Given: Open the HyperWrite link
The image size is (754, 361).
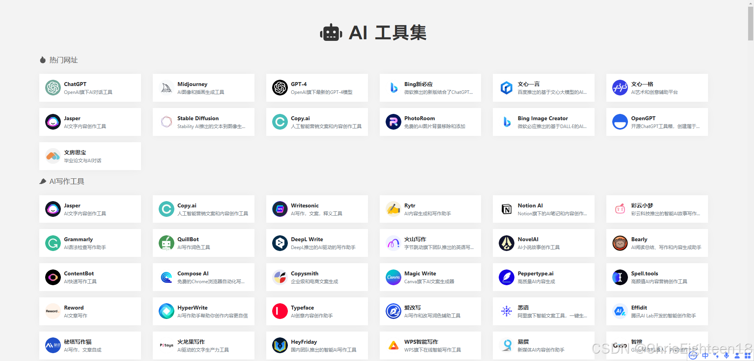Looking at the screenshot, I should click(203, 312).
